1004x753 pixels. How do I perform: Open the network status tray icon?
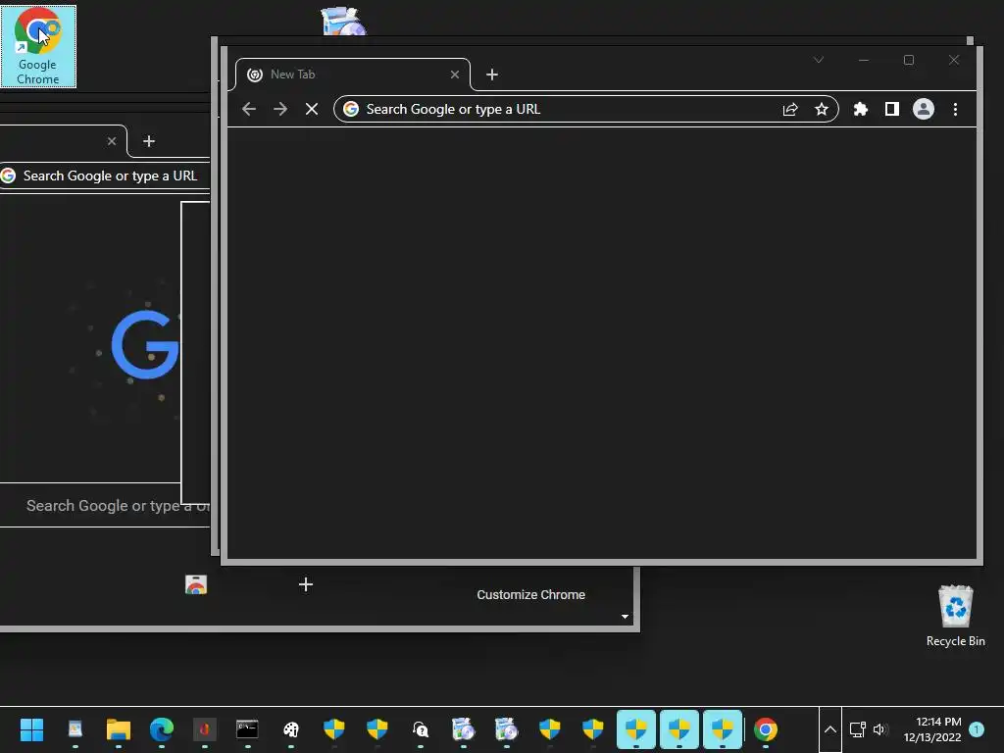(857, 729)
